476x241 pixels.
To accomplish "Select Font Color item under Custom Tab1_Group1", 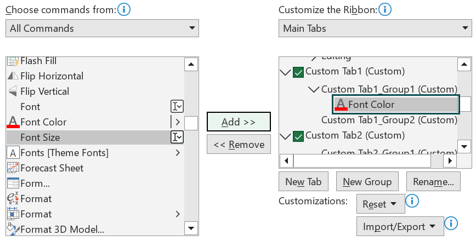I will click(396, 104).
